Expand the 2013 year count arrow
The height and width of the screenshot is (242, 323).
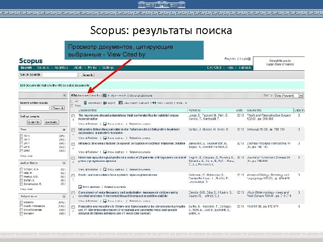point(65,136)
